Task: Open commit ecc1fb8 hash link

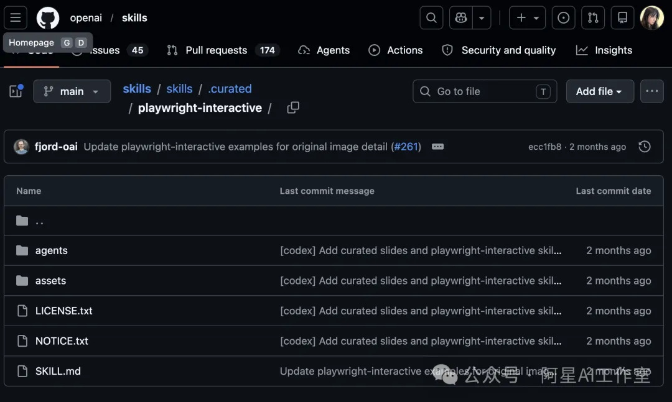Action: (544, 147)
